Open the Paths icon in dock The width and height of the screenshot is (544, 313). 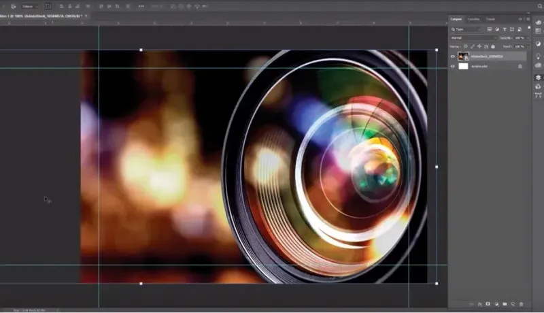tap(538, 95)
